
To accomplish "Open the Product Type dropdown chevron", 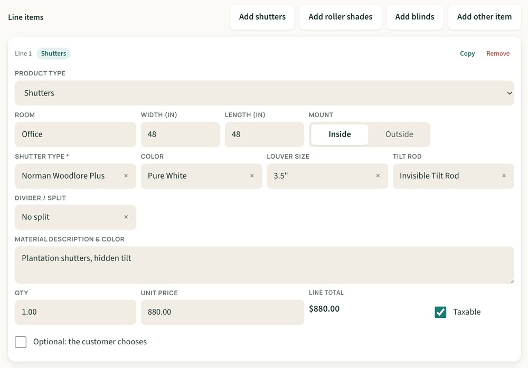I will pyautogui.click(x=510, y=93).
